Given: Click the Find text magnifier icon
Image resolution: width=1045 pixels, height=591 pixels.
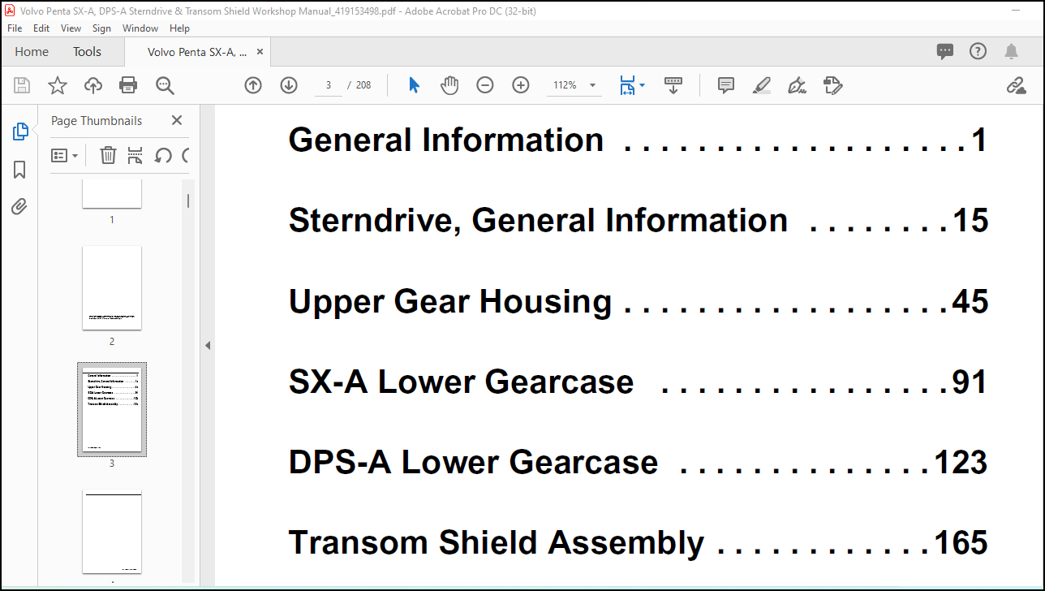Looking at the screenshot, I should 165,85.
